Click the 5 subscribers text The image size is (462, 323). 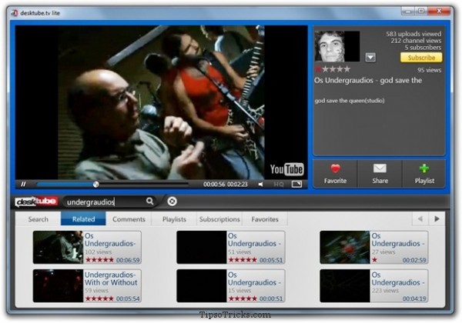pyautogui.click(x=423, y=48)
